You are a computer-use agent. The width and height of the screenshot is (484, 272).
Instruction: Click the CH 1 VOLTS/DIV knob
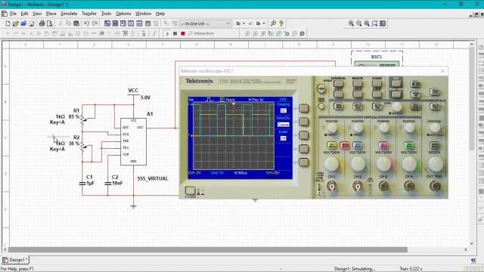click(331, 164)
